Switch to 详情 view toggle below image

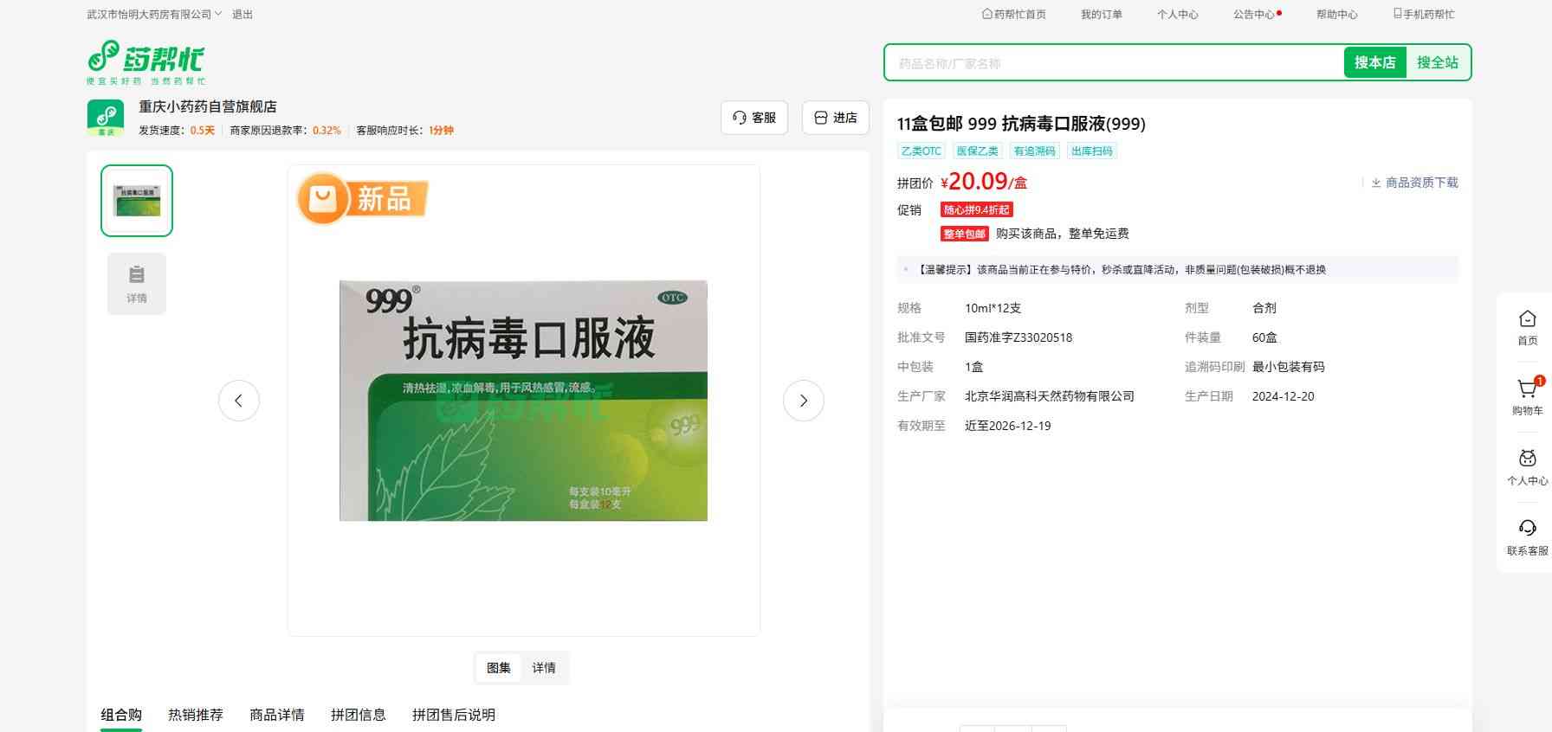544,668
